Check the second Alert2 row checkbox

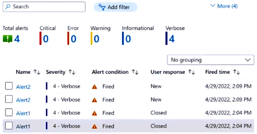9,99
